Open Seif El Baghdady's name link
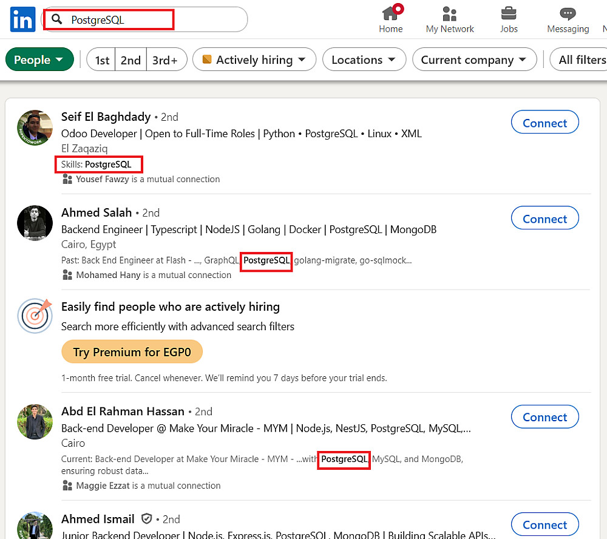 point(106,117)
